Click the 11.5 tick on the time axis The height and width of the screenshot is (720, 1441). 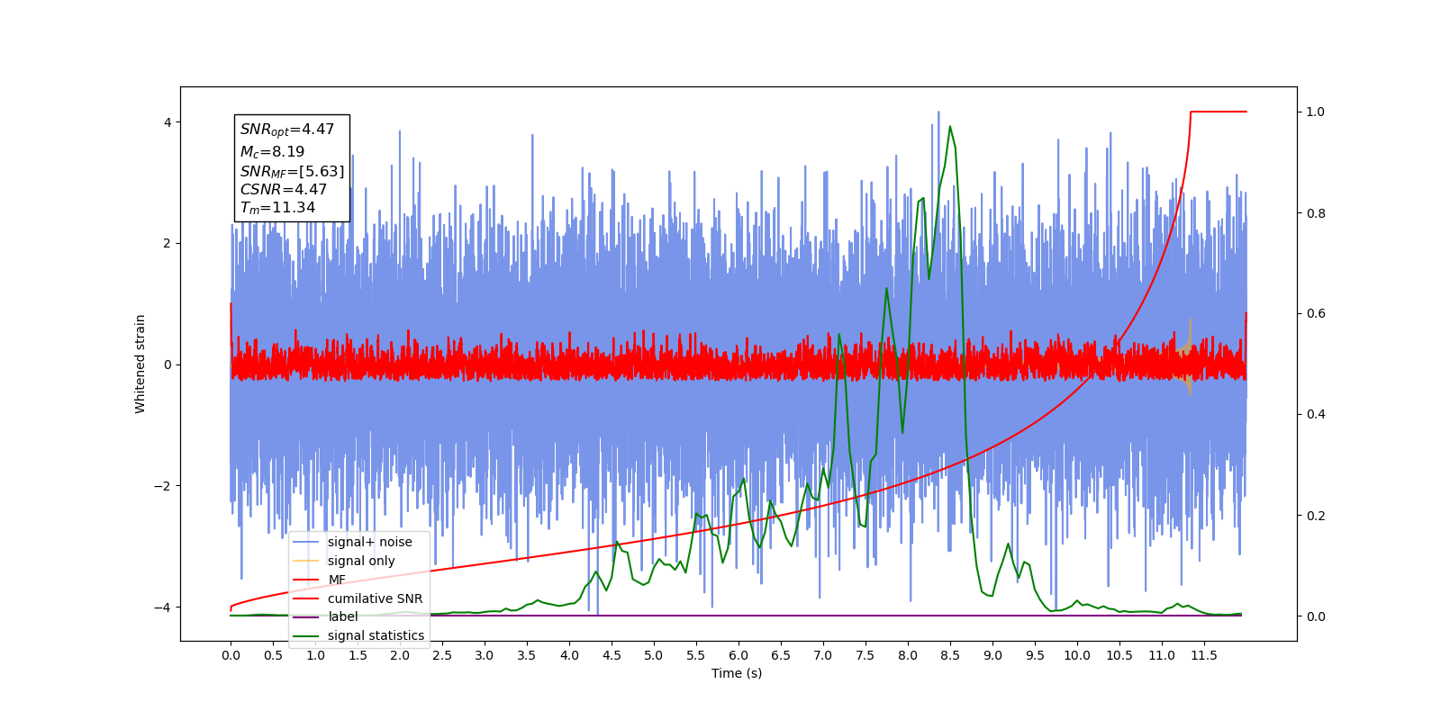pos(1204,655)
